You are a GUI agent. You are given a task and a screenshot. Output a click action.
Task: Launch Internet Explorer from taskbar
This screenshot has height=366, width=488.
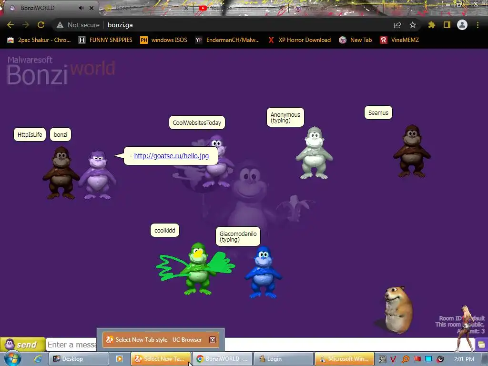[38, 359]
